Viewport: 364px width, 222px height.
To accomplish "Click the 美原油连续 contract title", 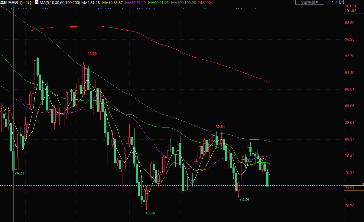I will point(10,2).
